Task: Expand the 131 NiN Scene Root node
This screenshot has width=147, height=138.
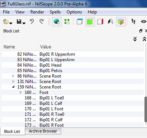Action: tap(13, 82)
